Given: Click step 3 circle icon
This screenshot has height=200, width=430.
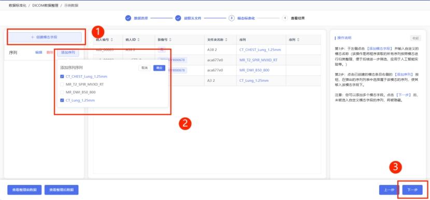Looking at the screenshot, I should [x=231, y=18].
